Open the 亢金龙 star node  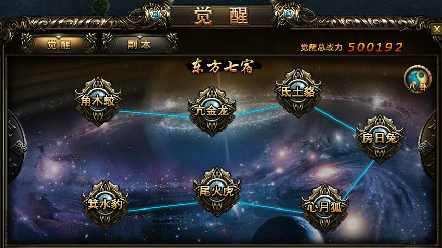212,111
